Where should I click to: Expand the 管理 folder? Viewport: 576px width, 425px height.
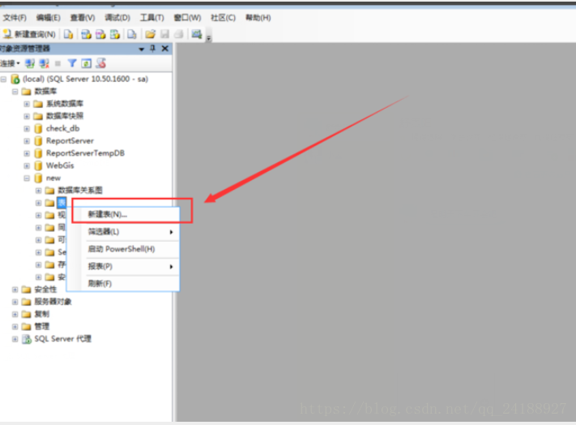point(15,327)
